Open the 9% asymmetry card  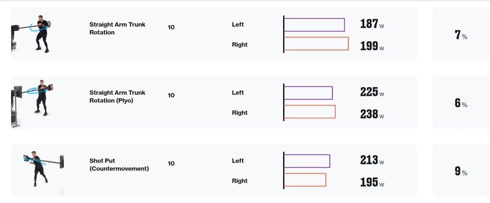pos(460,170)
